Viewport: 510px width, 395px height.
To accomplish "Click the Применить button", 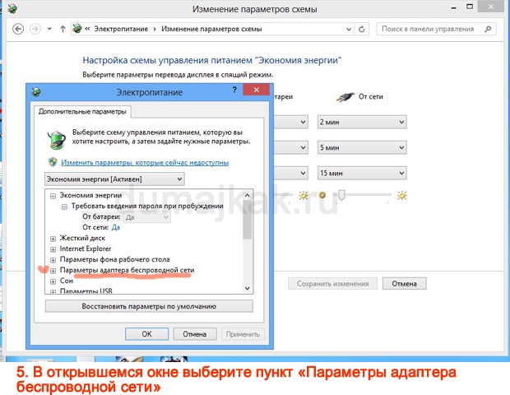I will point(243,334).
